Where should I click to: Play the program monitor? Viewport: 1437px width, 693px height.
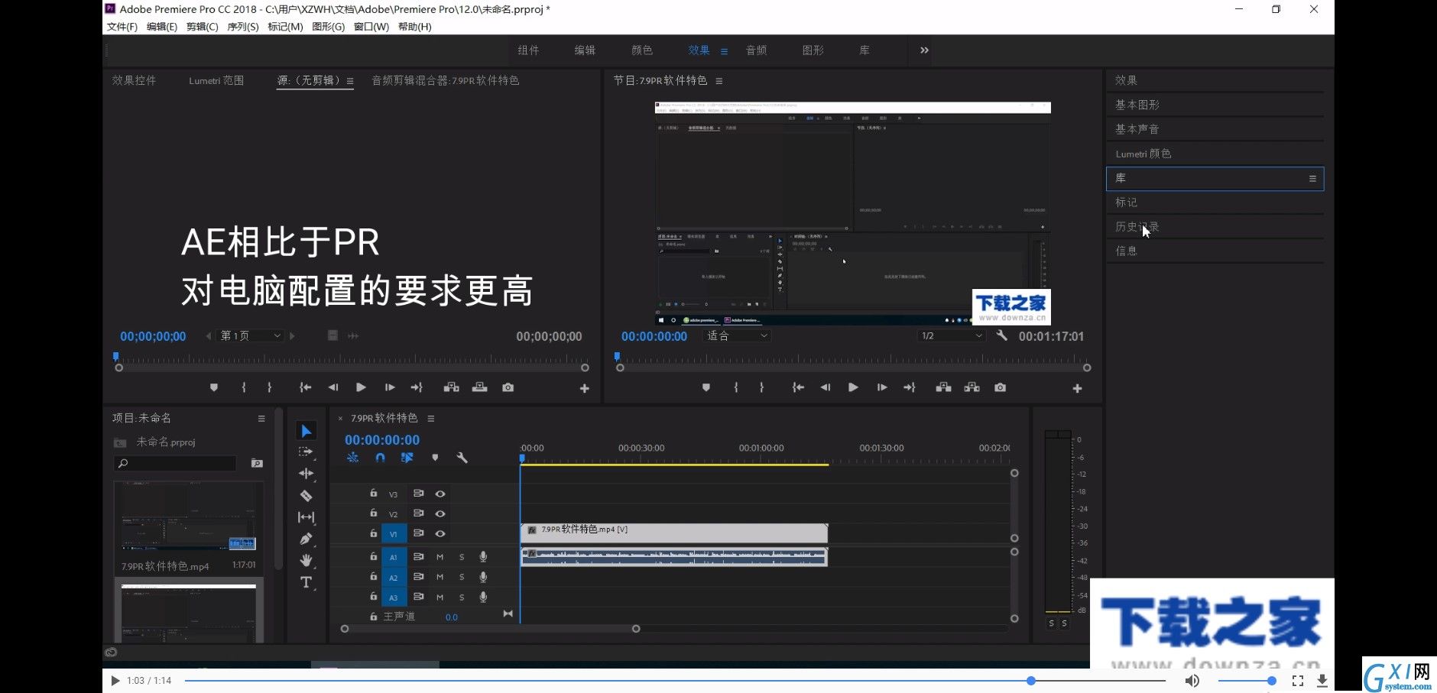[x=853, y=387]
